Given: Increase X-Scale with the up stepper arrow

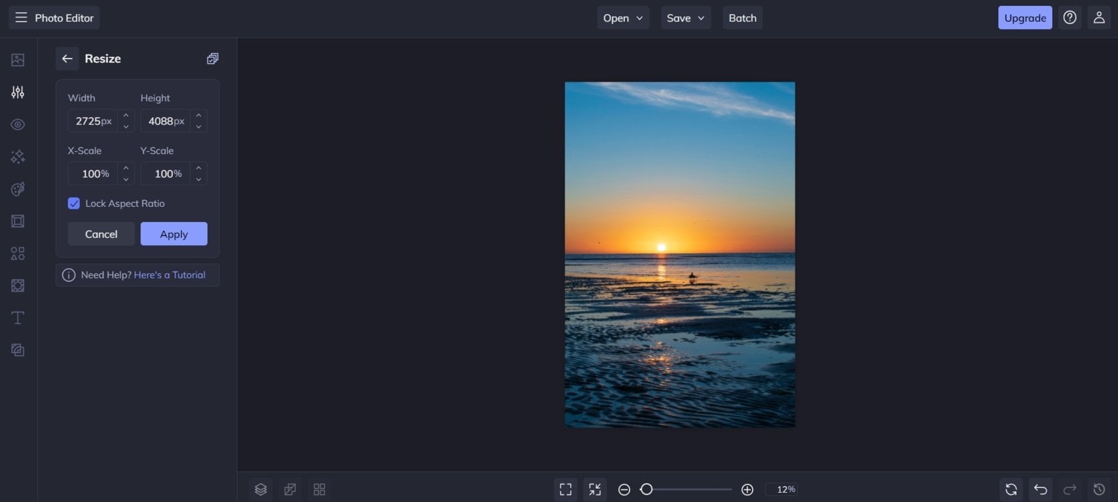Looking at the screenshot, I should [126, 168].
